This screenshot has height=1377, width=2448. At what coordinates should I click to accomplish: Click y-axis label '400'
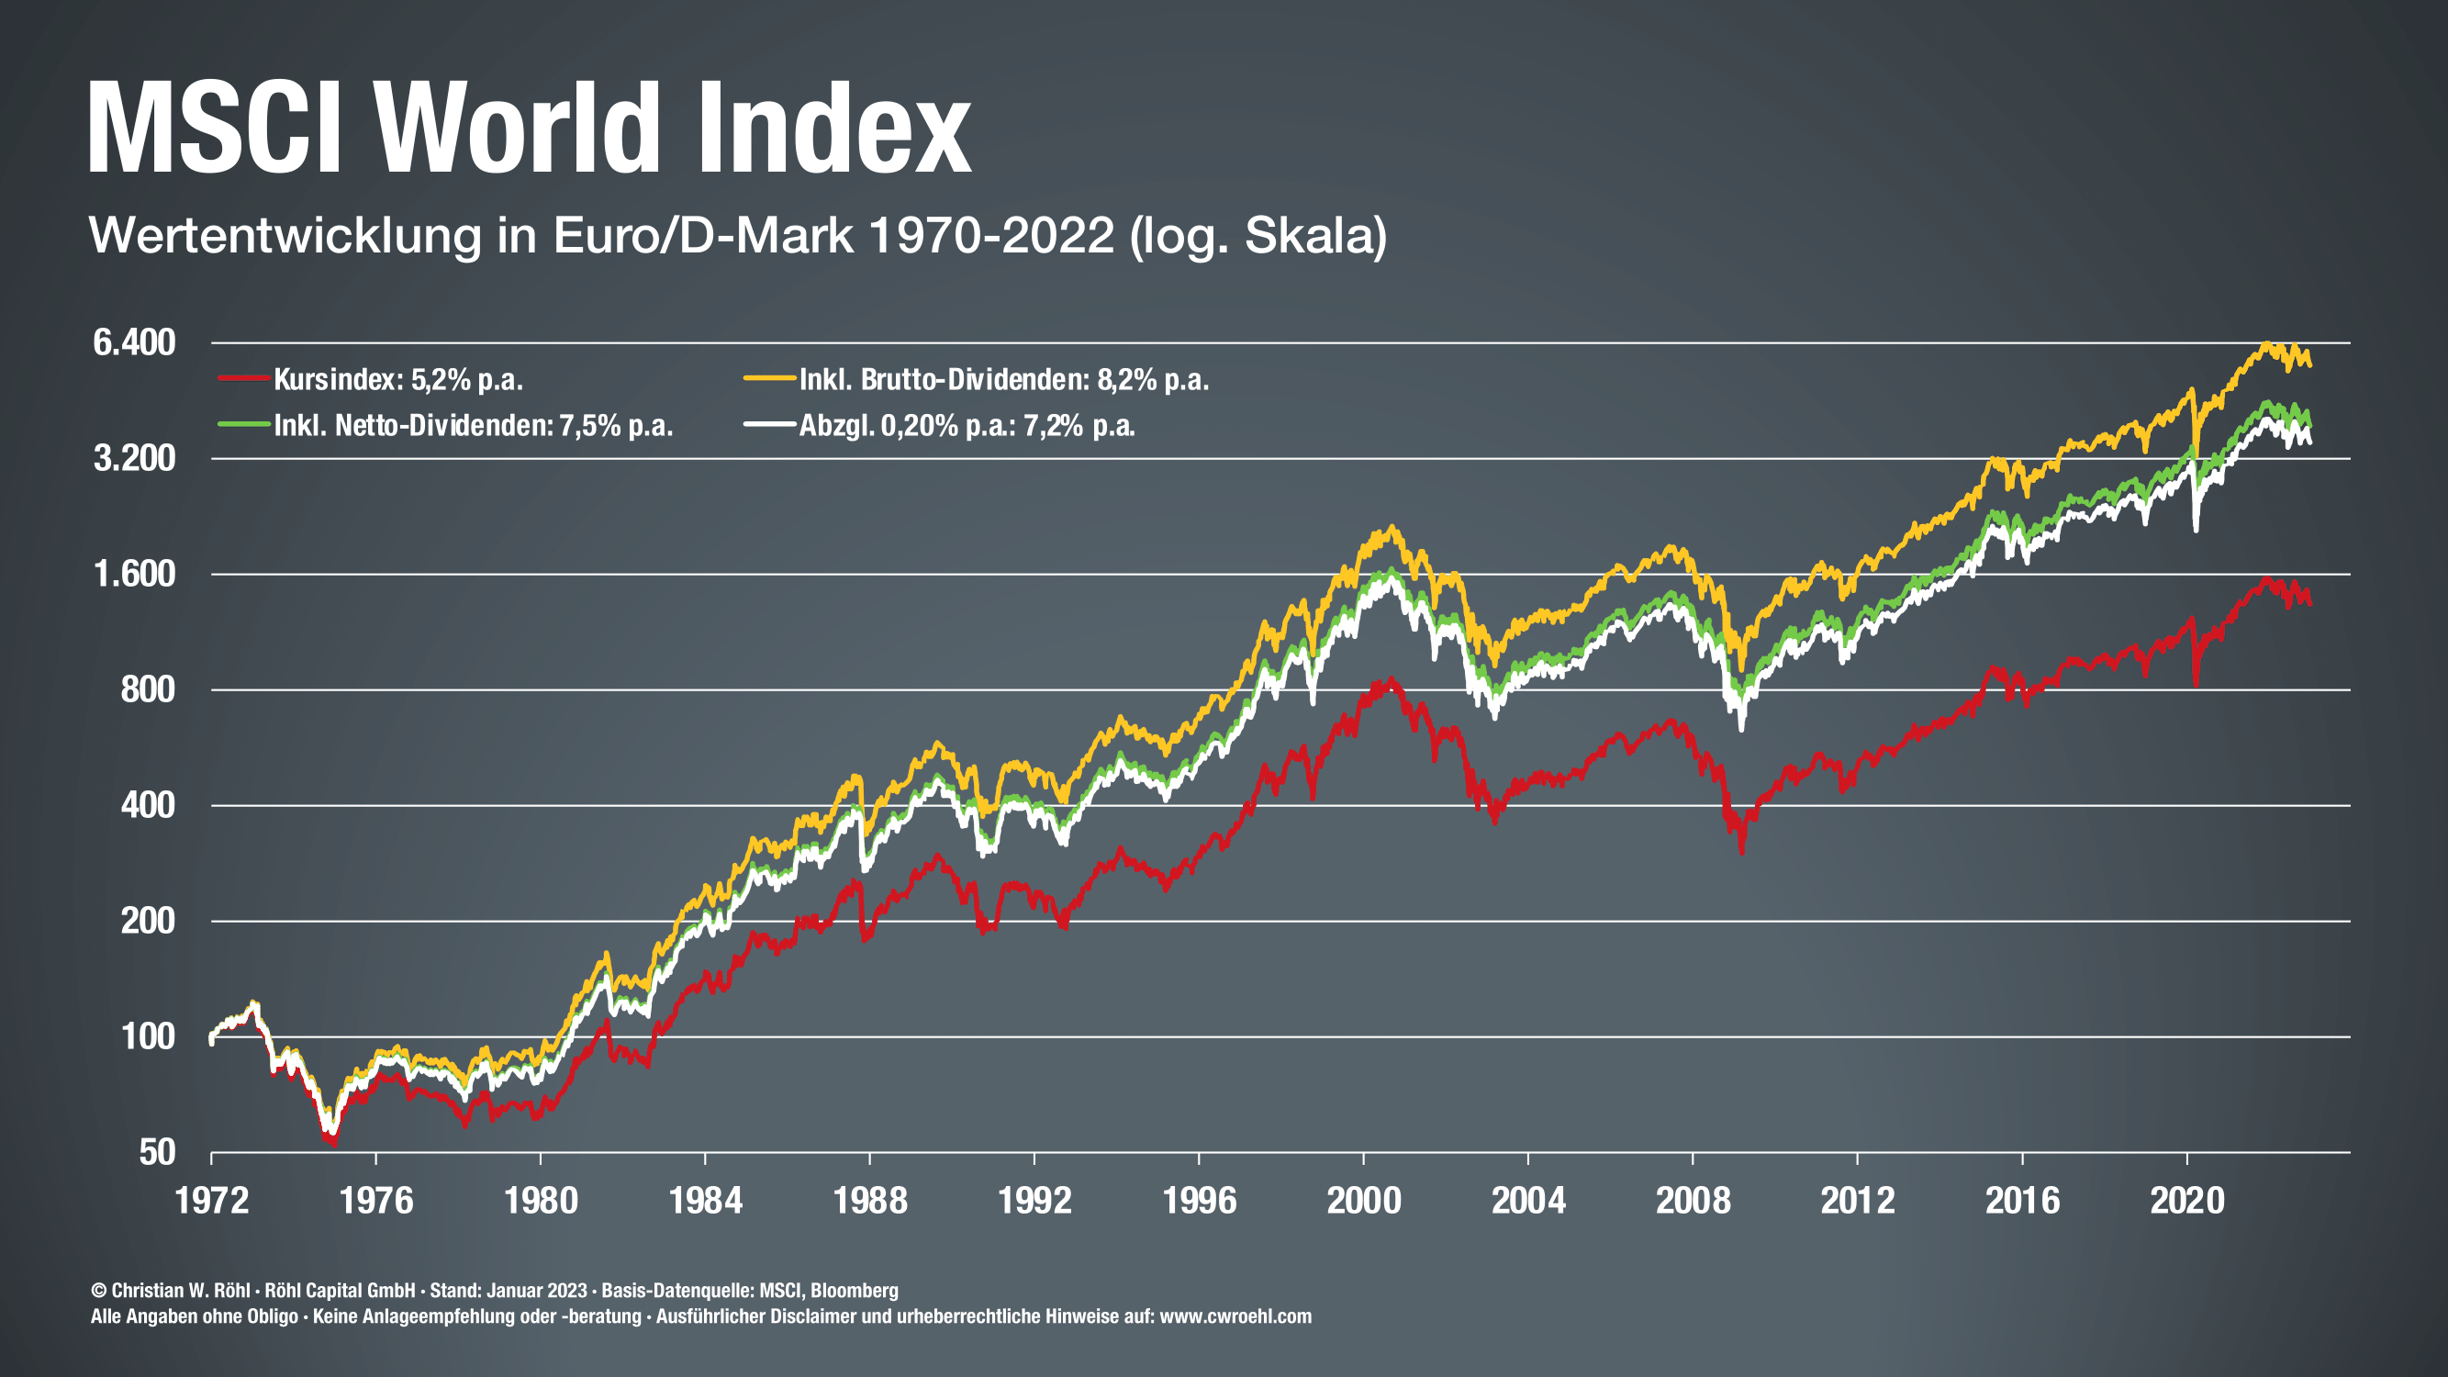(x=147, y=806)
